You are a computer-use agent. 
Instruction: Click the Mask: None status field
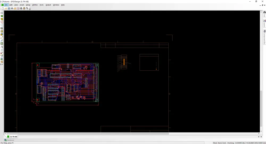217,143
